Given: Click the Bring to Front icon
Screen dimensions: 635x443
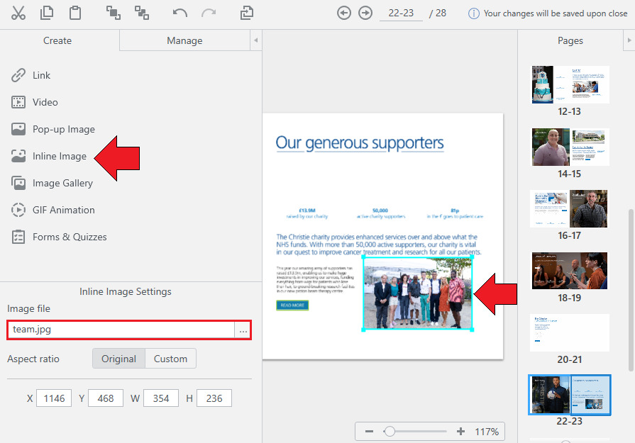Looking at the screenshot, I should tap(114, 13).
